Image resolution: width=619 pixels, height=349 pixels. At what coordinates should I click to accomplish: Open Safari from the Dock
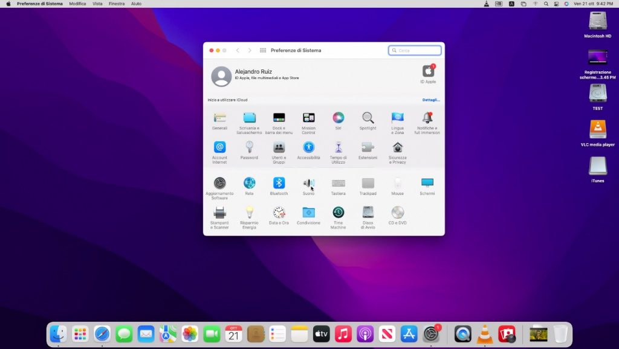[102, 333]
